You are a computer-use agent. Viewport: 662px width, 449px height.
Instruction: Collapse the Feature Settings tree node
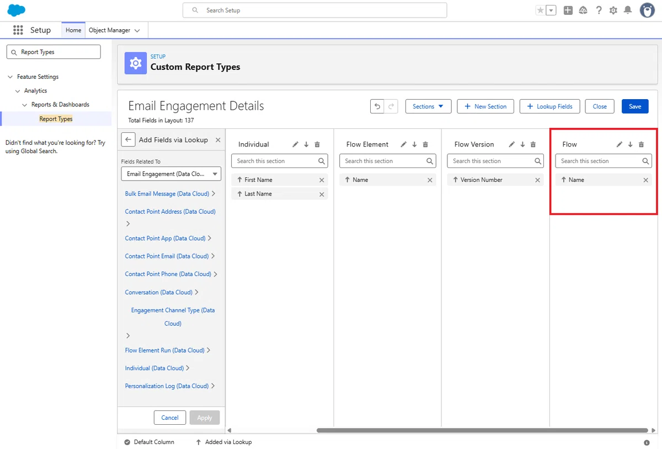[x=10, y=77]
